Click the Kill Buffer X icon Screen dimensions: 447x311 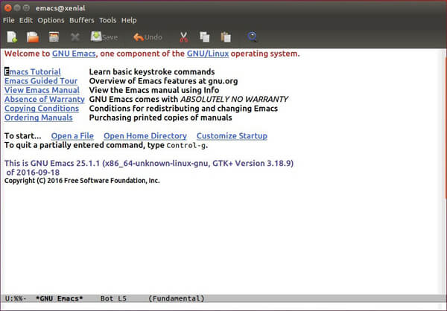point(75,37)
